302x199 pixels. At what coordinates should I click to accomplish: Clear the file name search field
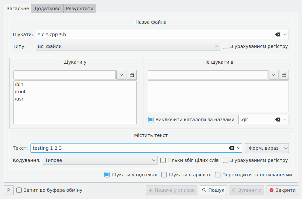tap(278, 34)
